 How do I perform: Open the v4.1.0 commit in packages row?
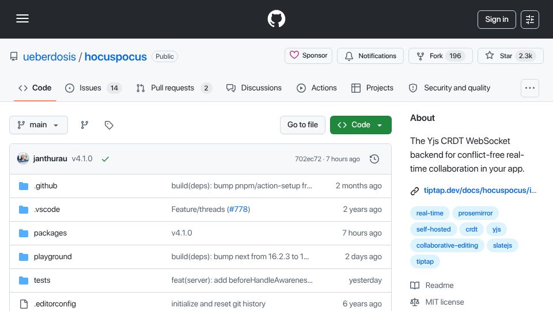point(181,233)
